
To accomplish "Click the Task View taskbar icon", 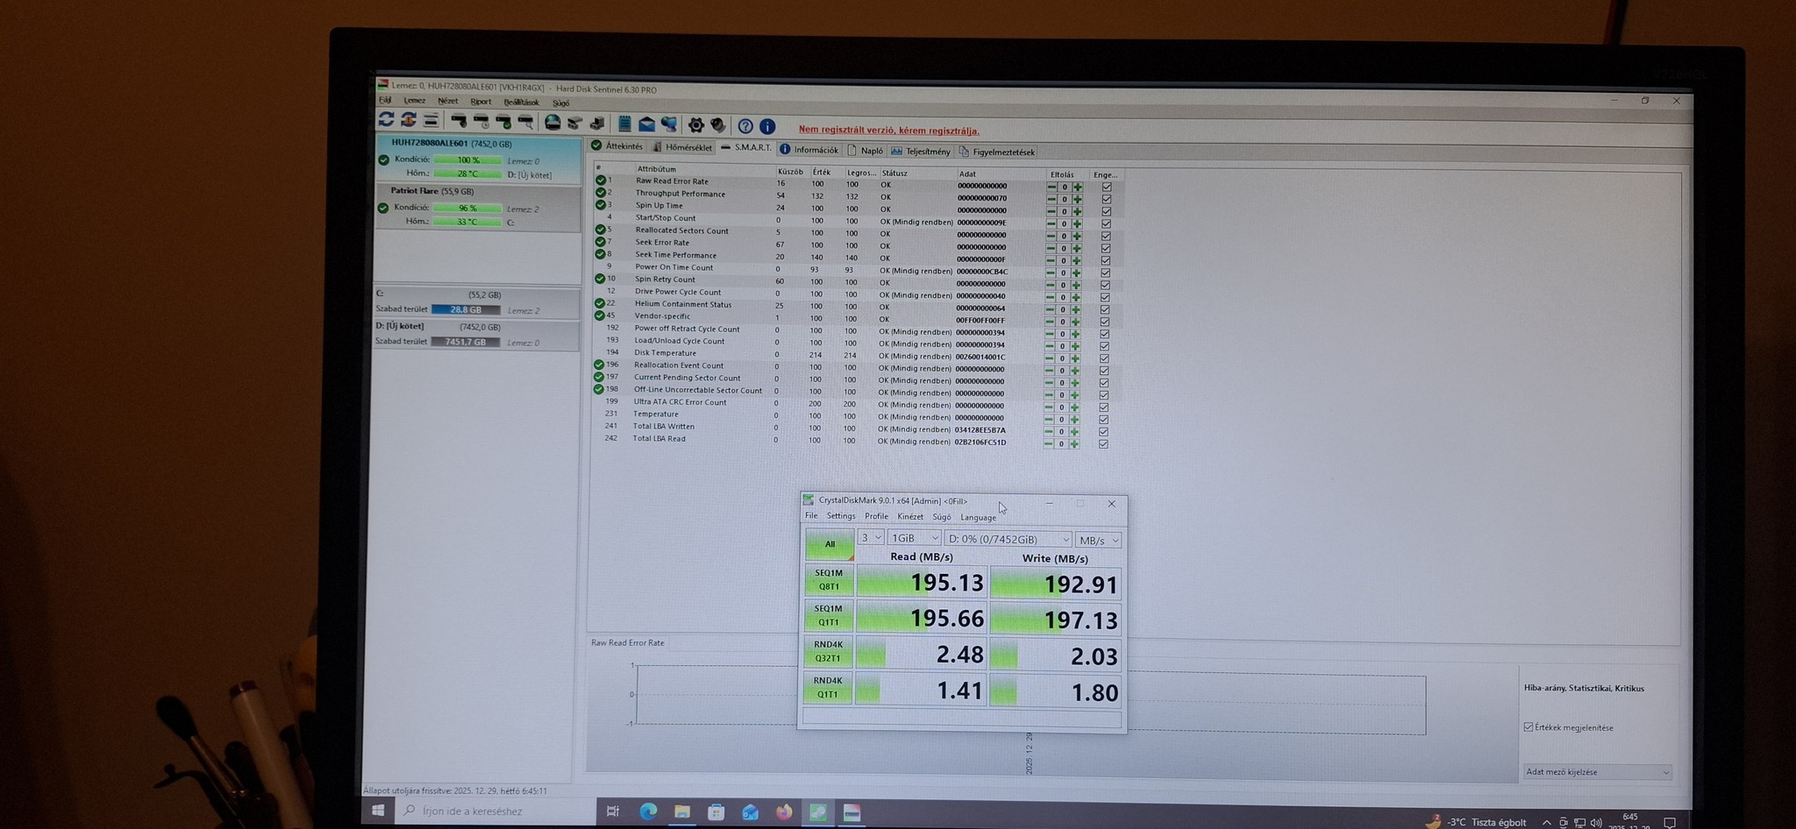I will pos(613,811).
